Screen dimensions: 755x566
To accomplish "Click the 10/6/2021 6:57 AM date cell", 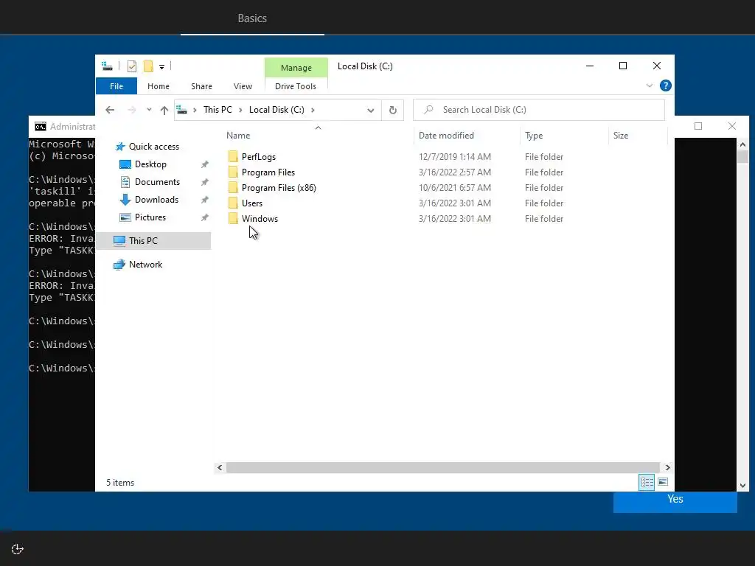I will (x=454, y=188).
